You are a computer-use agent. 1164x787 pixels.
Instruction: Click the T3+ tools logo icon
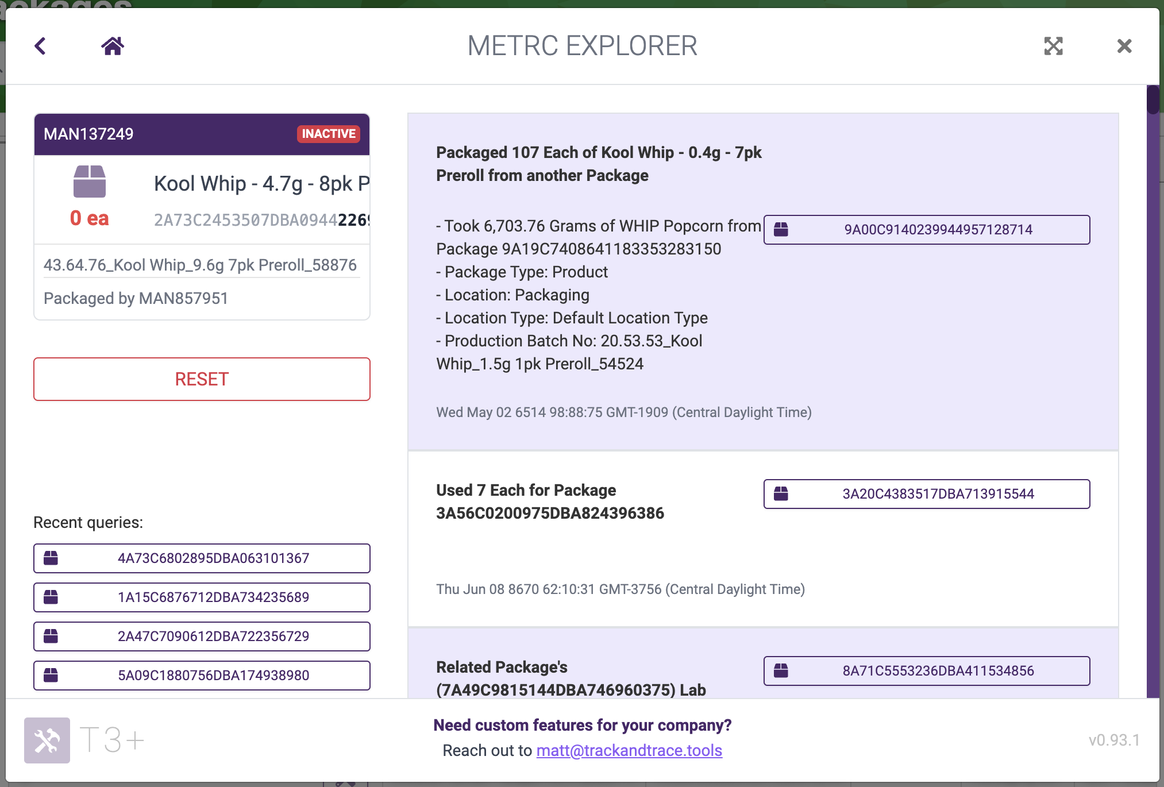point(47,740)
